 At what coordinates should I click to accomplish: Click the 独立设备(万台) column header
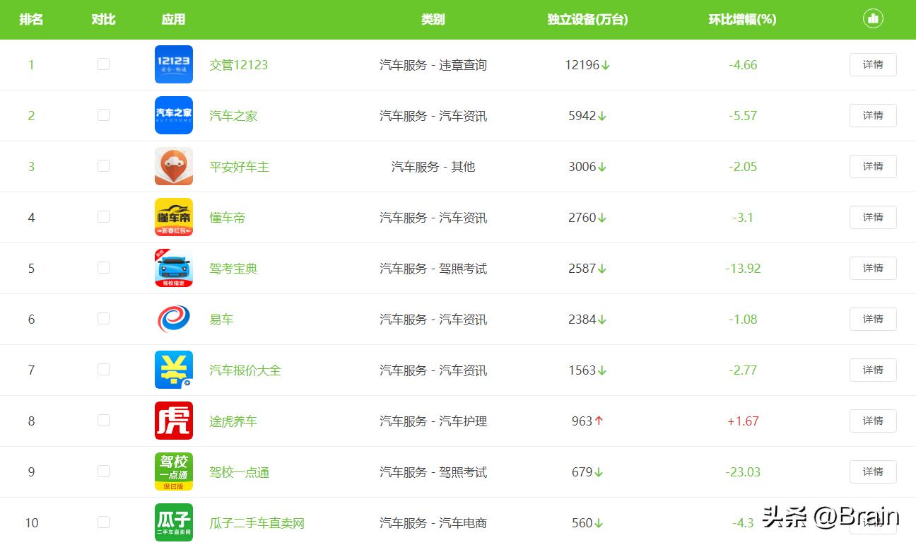click(587, 19)
